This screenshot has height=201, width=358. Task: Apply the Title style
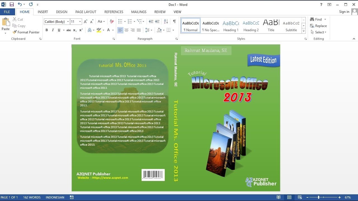click(271, 26)
